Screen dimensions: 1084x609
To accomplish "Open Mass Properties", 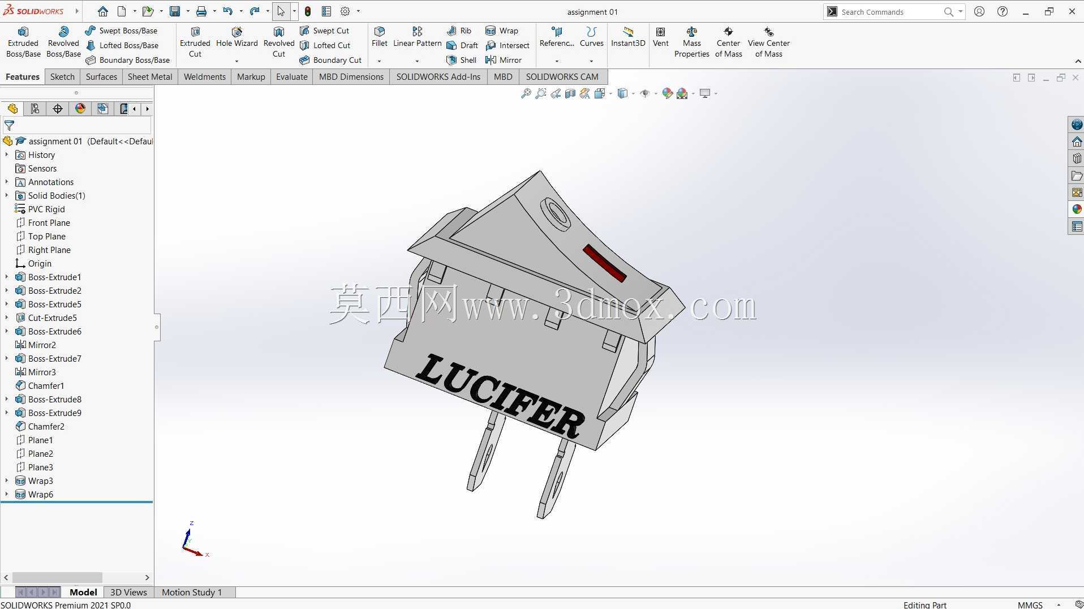I will click(x=691, y=42).
